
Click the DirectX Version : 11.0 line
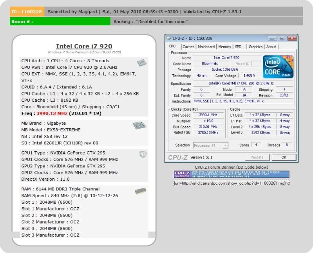tap(45, 179)
